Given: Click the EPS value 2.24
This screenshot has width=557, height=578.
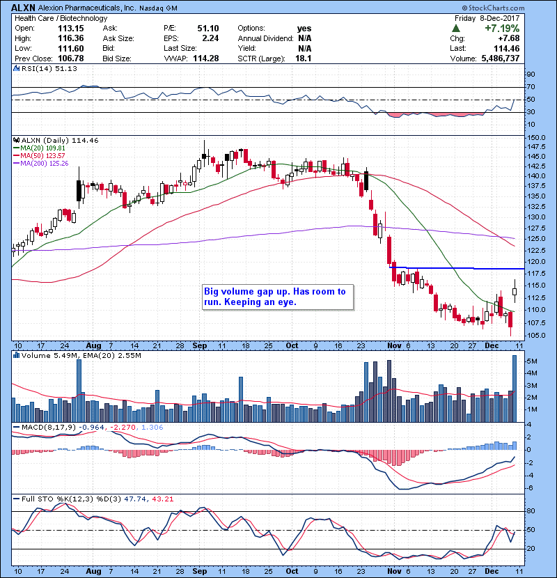Looking at the screenshot, I should click(x=210, y=38).
